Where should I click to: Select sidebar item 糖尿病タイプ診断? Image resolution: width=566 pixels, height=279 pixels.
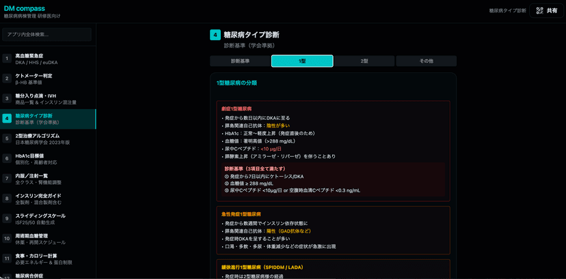[x=48, y=119]
